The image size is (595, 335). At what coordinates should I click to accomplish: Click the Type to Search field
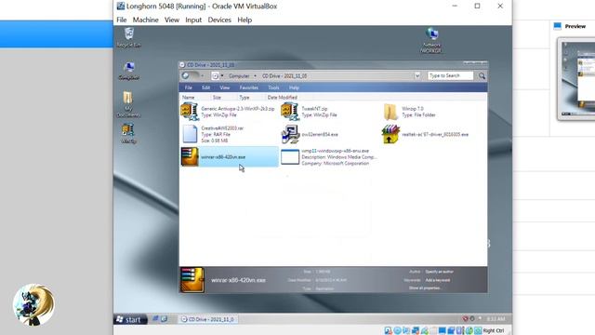(x=450, y=76)
